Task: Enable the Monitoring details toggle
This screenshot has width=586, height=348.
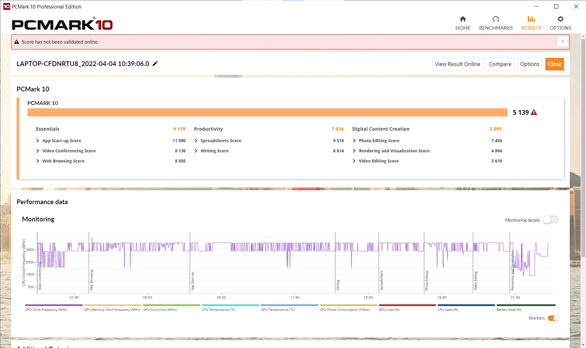Action: click(x=550, y=220)
